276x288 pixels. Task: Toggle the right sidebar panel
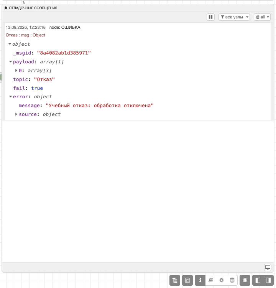tap(268, 280)
